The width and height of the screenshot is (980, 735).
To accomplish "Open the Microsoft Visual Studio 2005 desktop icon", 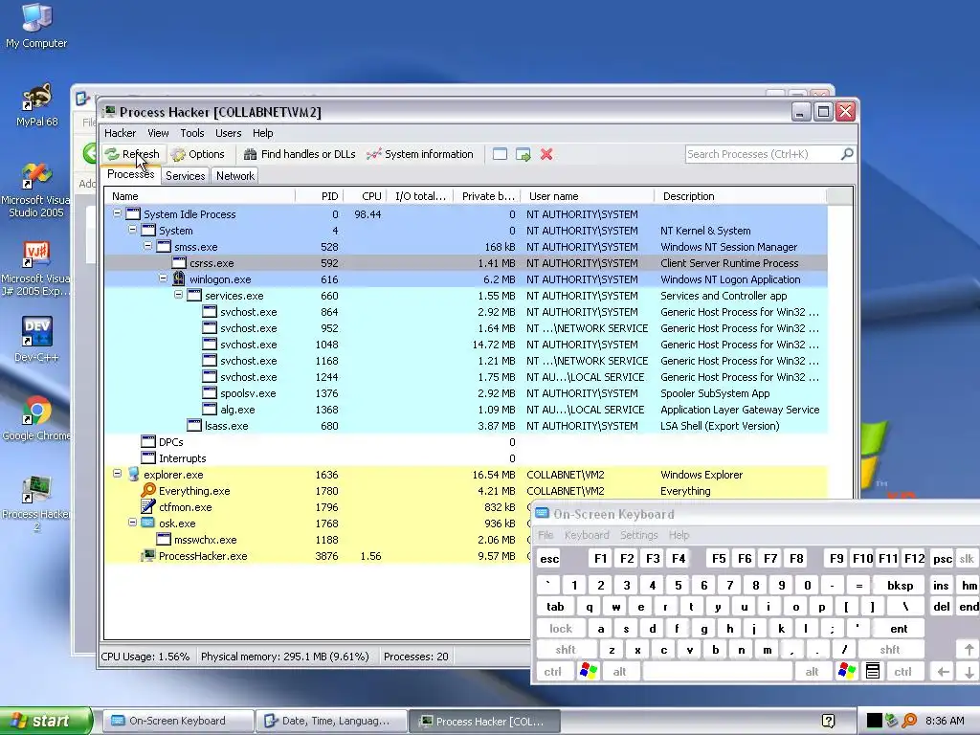I will (35, 189).
